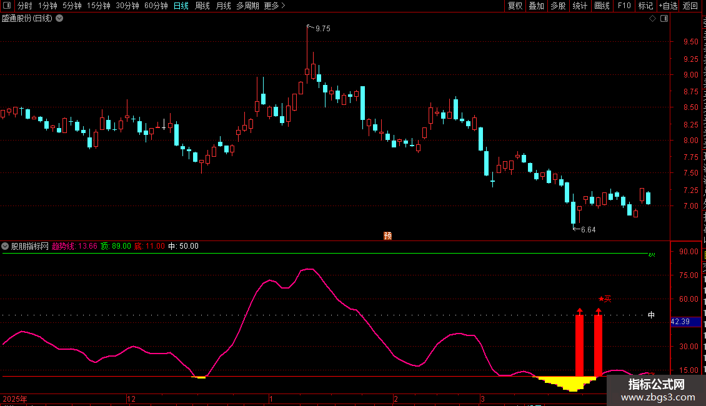
Task: Click the diamond icon above the chart
Action: (652, 19)
